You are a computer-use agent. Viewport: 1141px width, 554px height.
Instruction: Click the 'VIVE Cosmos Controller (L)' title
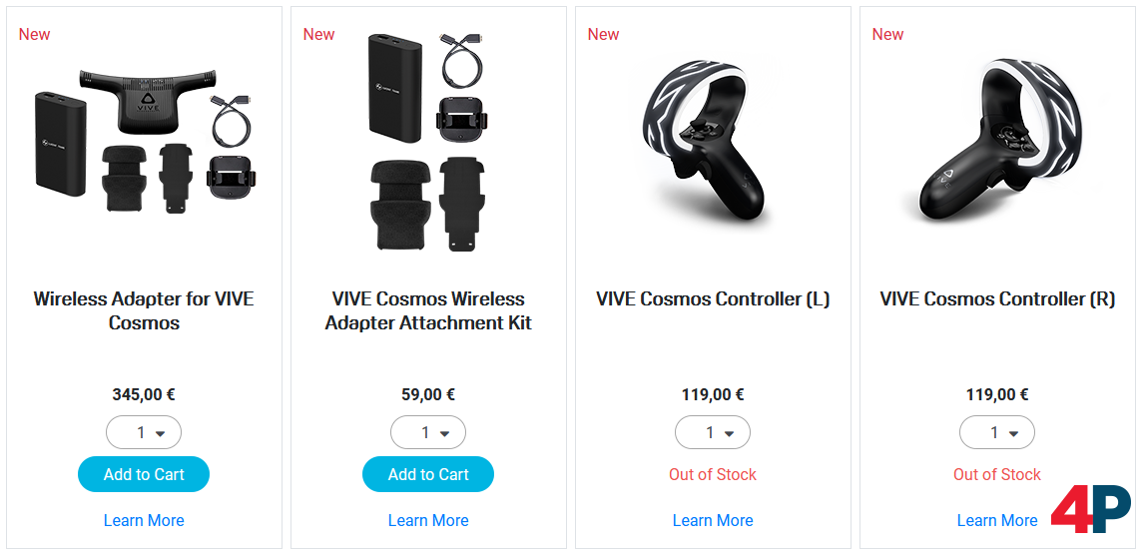click(713, 299)
